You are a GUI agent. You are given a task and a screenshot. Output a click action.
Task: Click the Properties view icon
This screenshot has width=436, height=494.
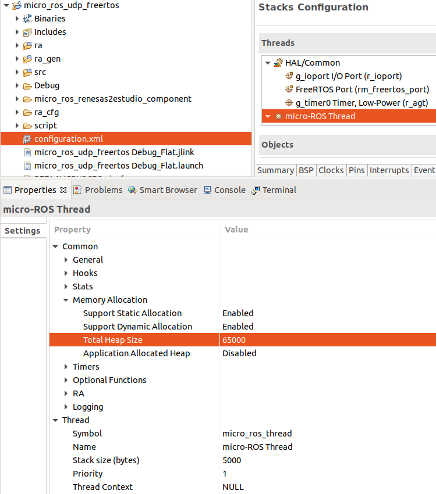(8, 190)
